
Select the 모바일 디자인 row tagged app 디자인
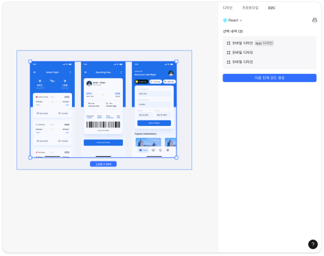[270, 43]
